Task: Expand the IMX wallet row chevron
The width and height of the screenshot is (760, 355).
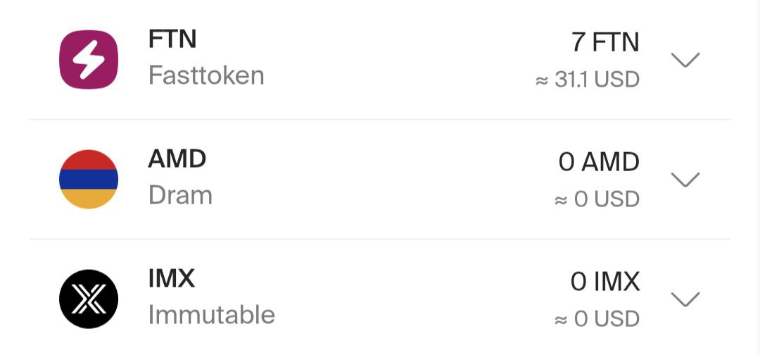Action: pyautogui.click(x=685, y=299)
